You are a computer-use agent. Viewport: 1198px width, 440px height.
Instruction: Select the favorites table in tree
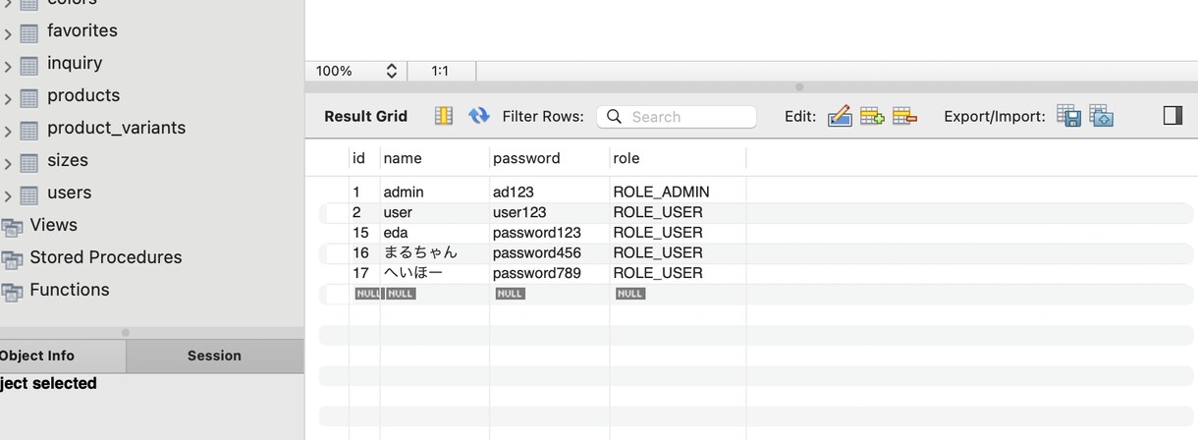(x=82, y=30)
